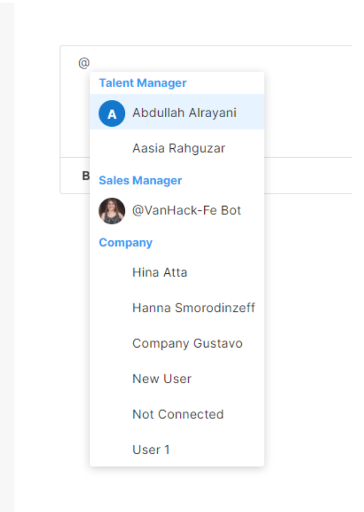
Task: Choose the New User entry
Action: (x=177, y=379)
